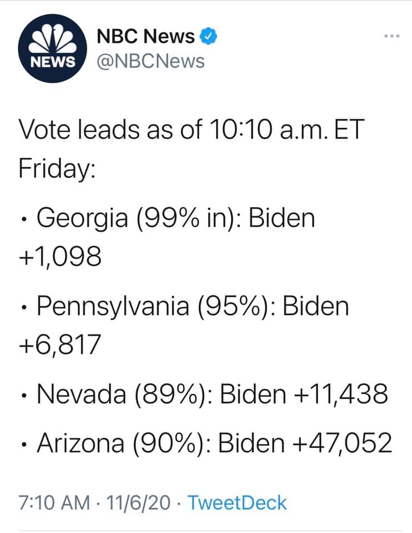Click the +6,817 Pennsylvania lead figure
The width and height of the screenshot is (412, 533).
[x=61, y=345]
